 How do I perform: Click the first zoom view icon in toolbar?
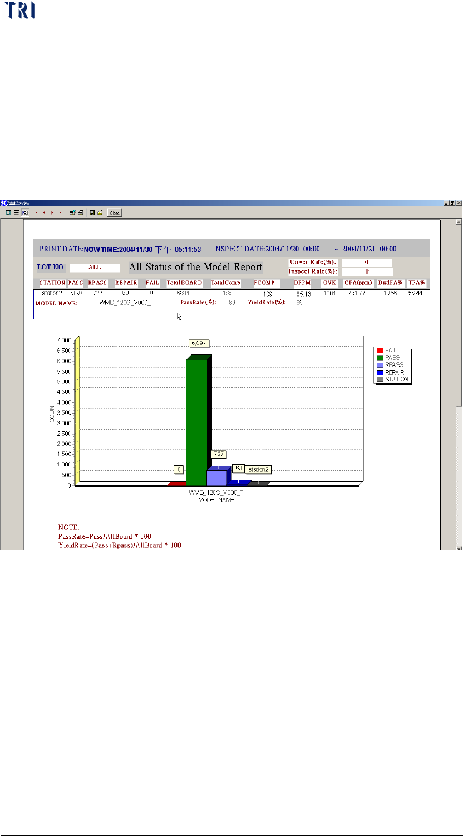coord(8,213)
